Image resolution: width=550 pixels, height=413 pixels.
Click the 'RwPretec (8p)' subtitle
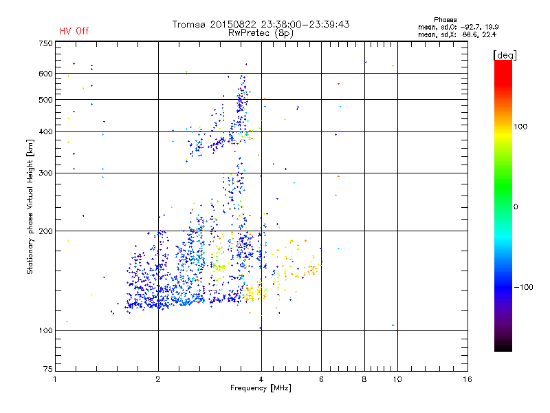[x=261, y=33]
